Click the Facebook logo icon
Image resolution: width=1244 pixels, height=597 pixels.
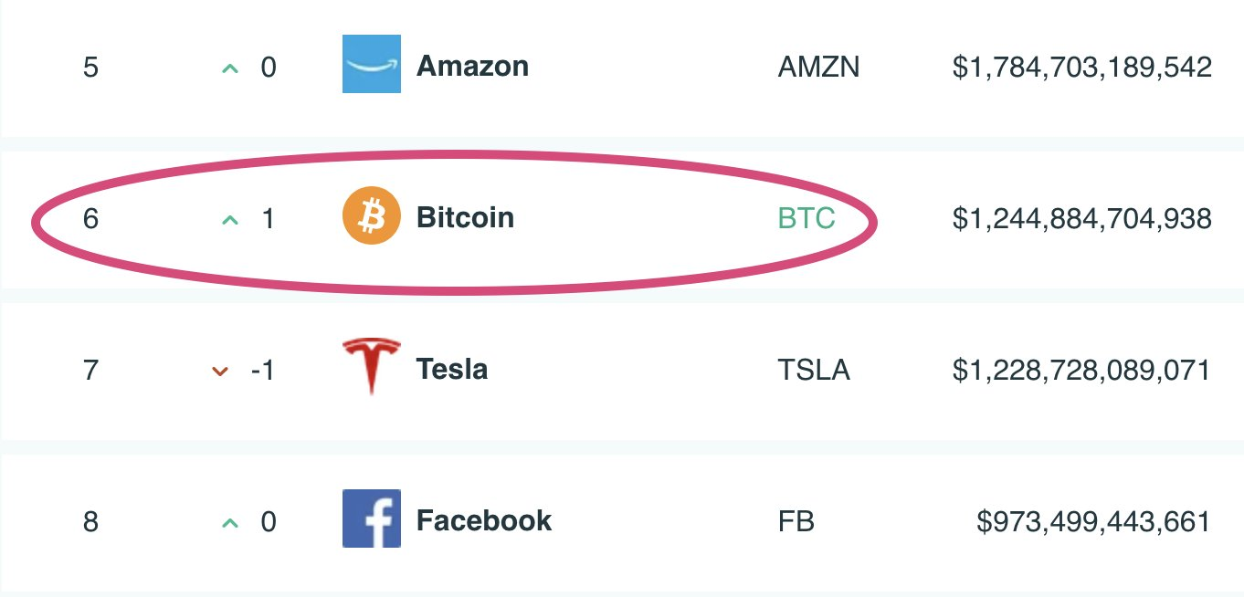(371, 518)
